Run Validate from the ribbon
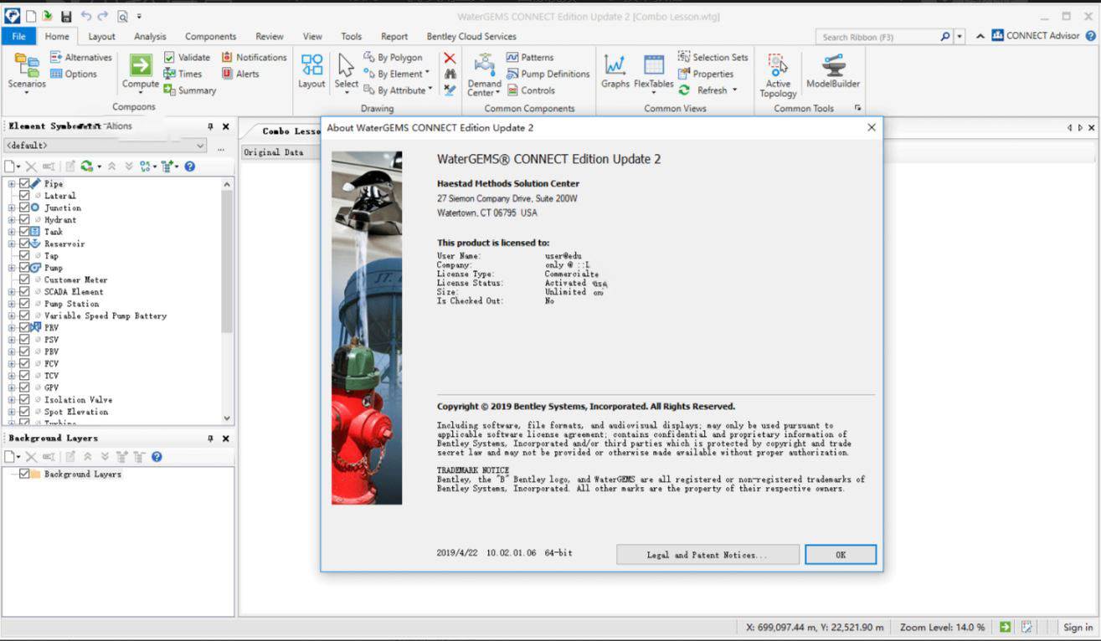The image size is (1101, 641). 187,58
